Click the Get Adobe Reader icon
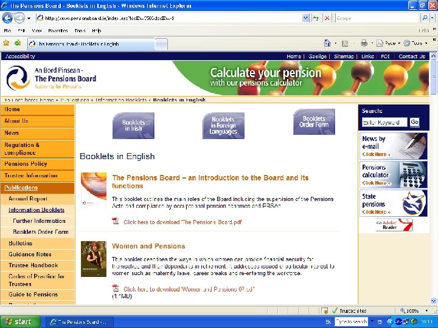This screenshot has height=328, width=438. pyautogui.click(x=394, y=225)
